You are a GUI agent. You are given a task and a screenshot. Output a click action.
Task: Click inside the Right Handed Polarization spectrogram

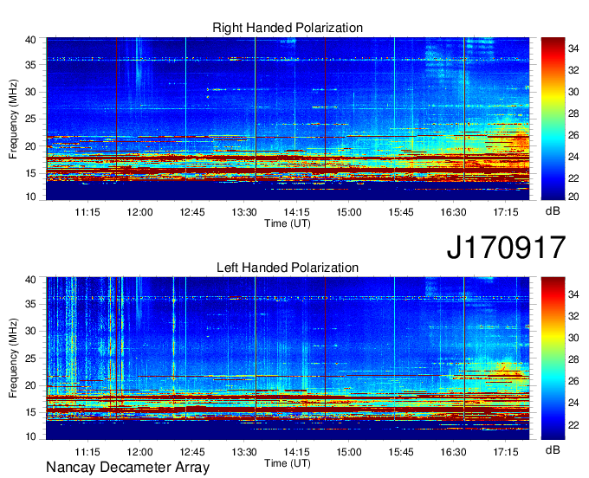pyautogui.click(x=288, y=119)
